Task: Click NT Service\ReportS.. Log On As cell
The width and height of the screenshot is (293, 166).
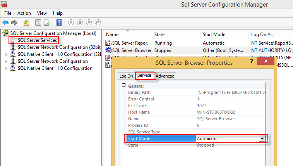Action: point(272,43)
